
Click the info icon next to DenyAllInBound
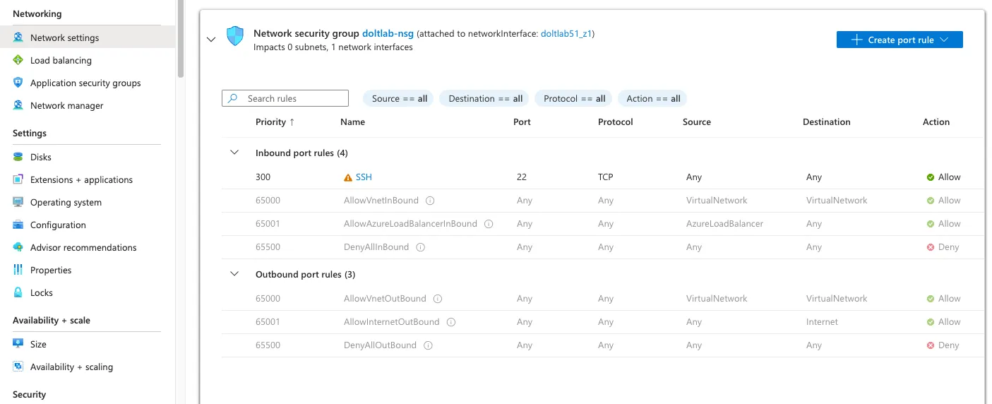pos(421,247)
